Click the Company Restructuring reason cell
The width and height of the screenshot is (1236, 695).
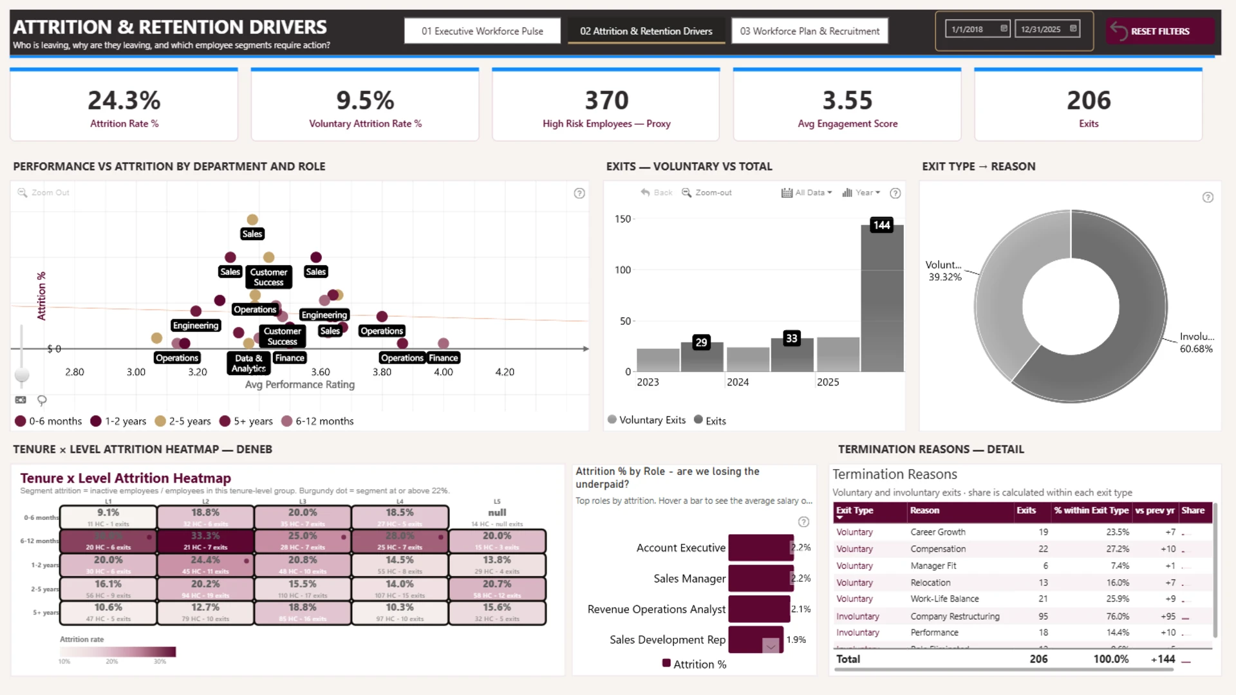[955, 616]
